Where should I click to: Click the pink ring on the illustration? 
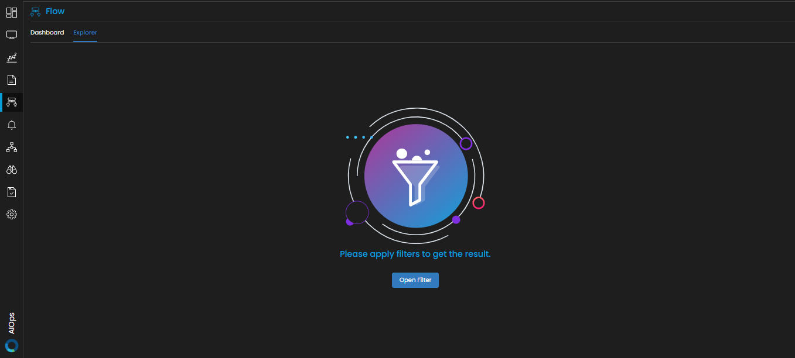pyautogui.click(x=479, y=203)
